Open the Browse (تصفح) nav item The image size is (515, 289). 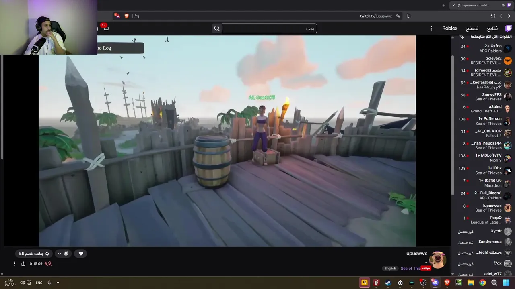[472, 28]
